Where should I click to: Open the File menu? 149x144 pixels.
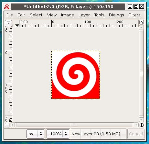10,15
